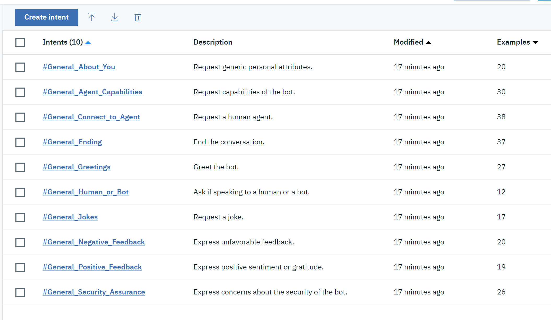This screenshot has width=551, height=320.
Task: Open the #General_Greetings intent
Action: click(77, 167)
